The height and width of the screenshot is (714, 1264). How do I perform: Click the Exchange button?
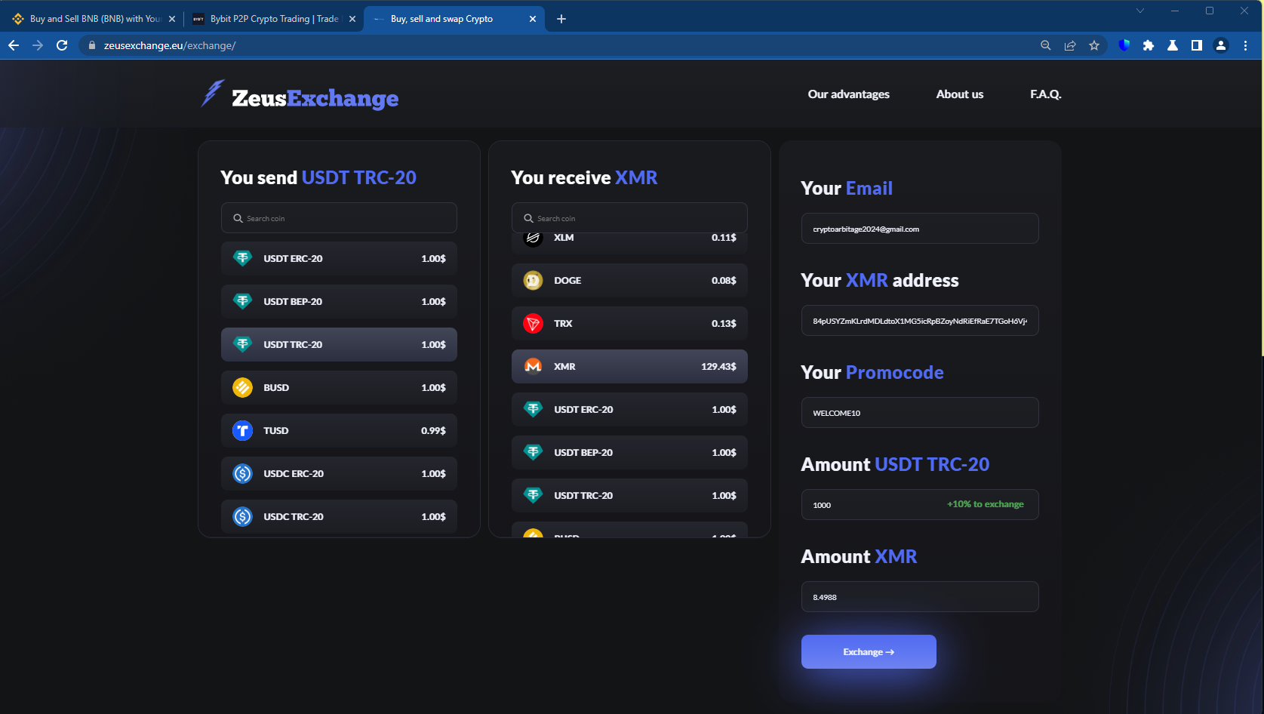(x=868, y=651)
